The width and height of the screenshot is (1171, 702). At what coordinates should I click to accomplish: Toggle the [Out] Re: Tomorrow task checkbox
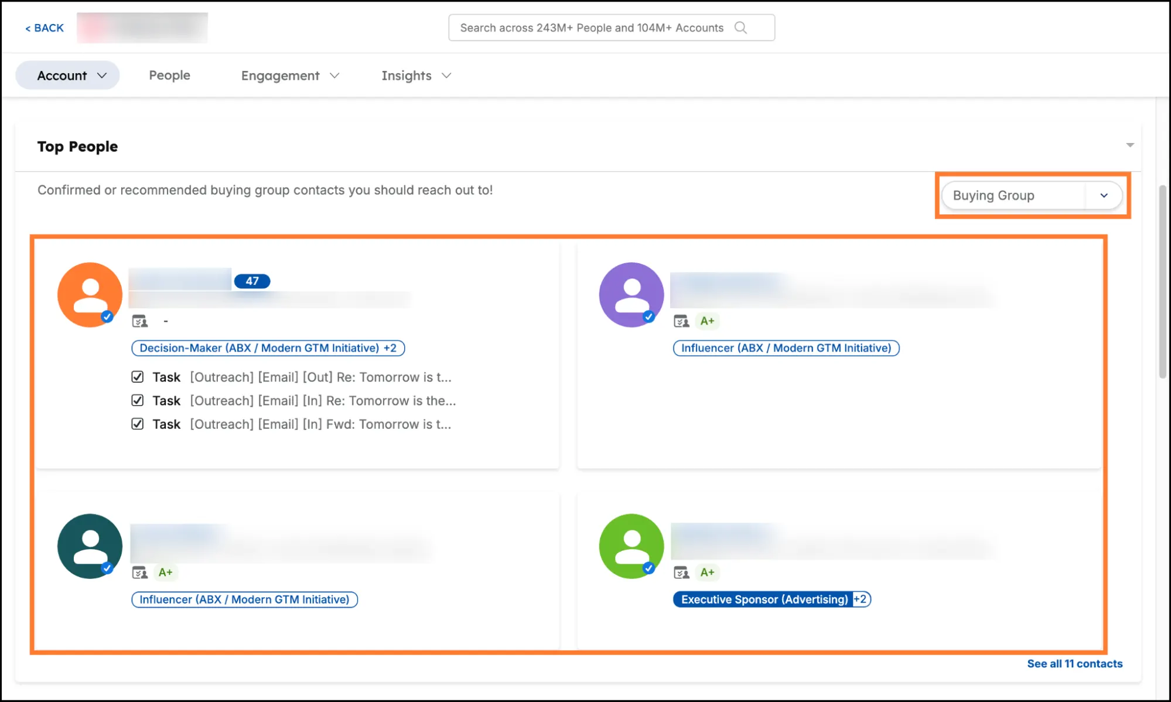coord(138,377)
